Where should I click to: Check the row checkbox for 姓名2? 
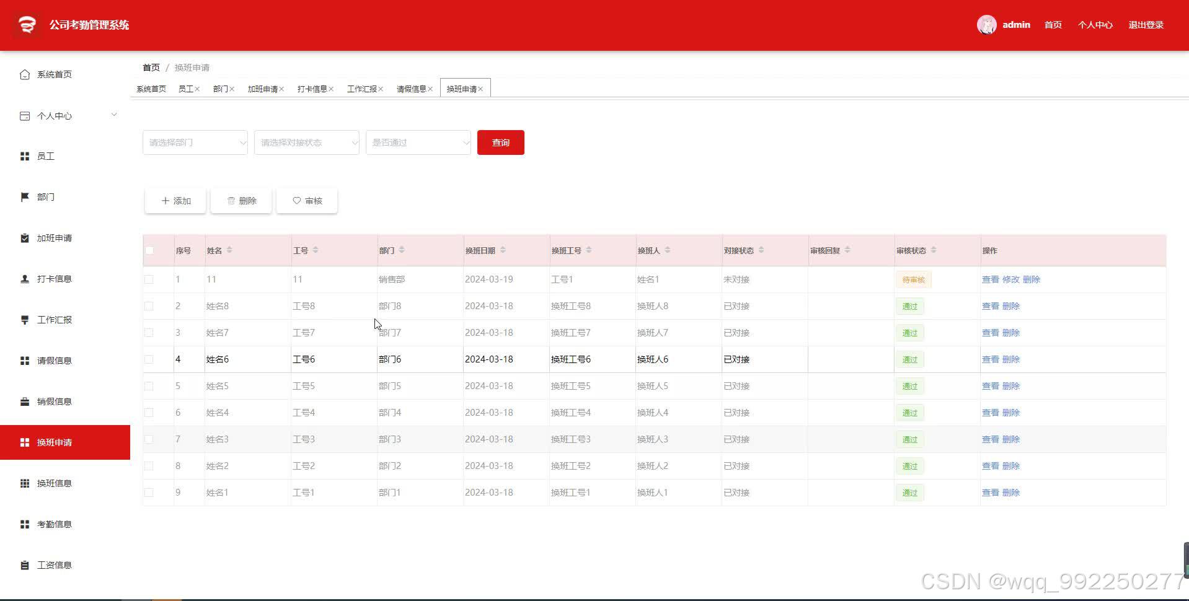point(149,466)
